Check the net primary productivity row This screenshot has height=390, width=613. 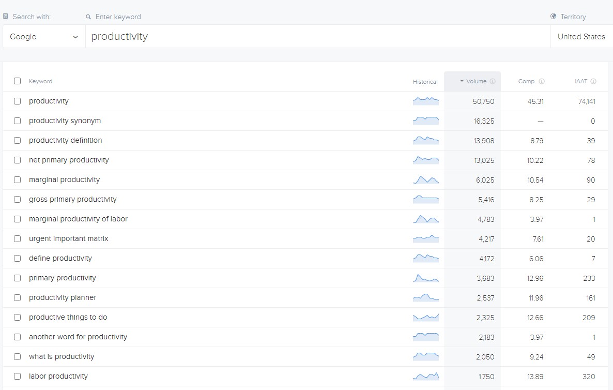tap(17, 160)
